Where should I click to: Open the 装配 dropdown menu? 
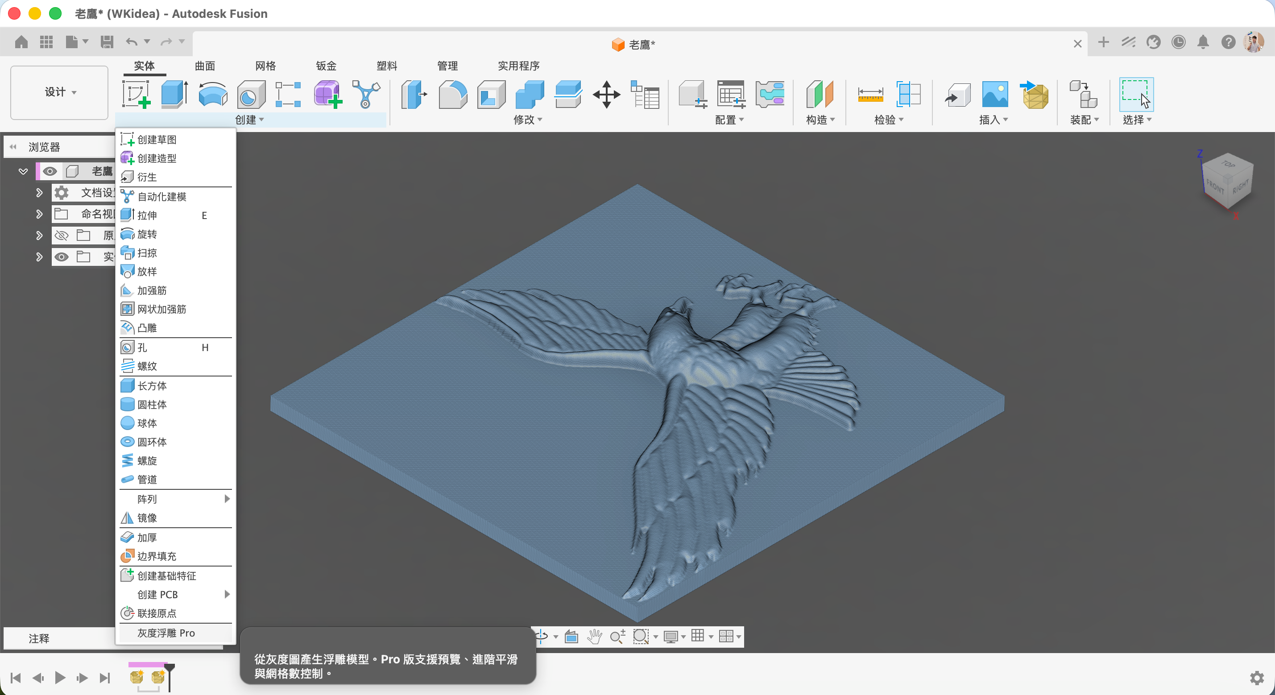click(x=1085, y=120)
